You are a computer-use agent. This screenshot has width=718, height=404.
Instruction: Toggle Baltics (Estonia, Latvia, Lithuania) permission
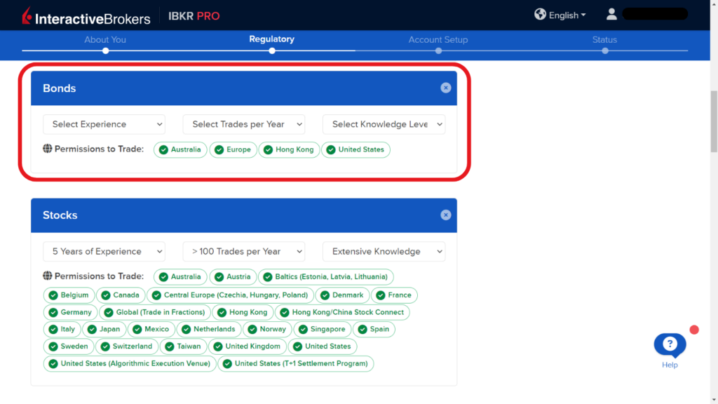[x=326, y=276]
